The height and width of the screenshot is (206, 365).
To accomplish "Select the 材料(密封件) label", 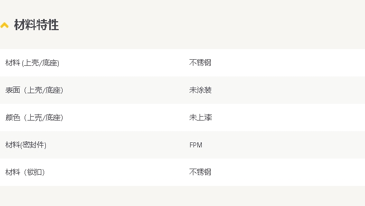I will [26, 145].
